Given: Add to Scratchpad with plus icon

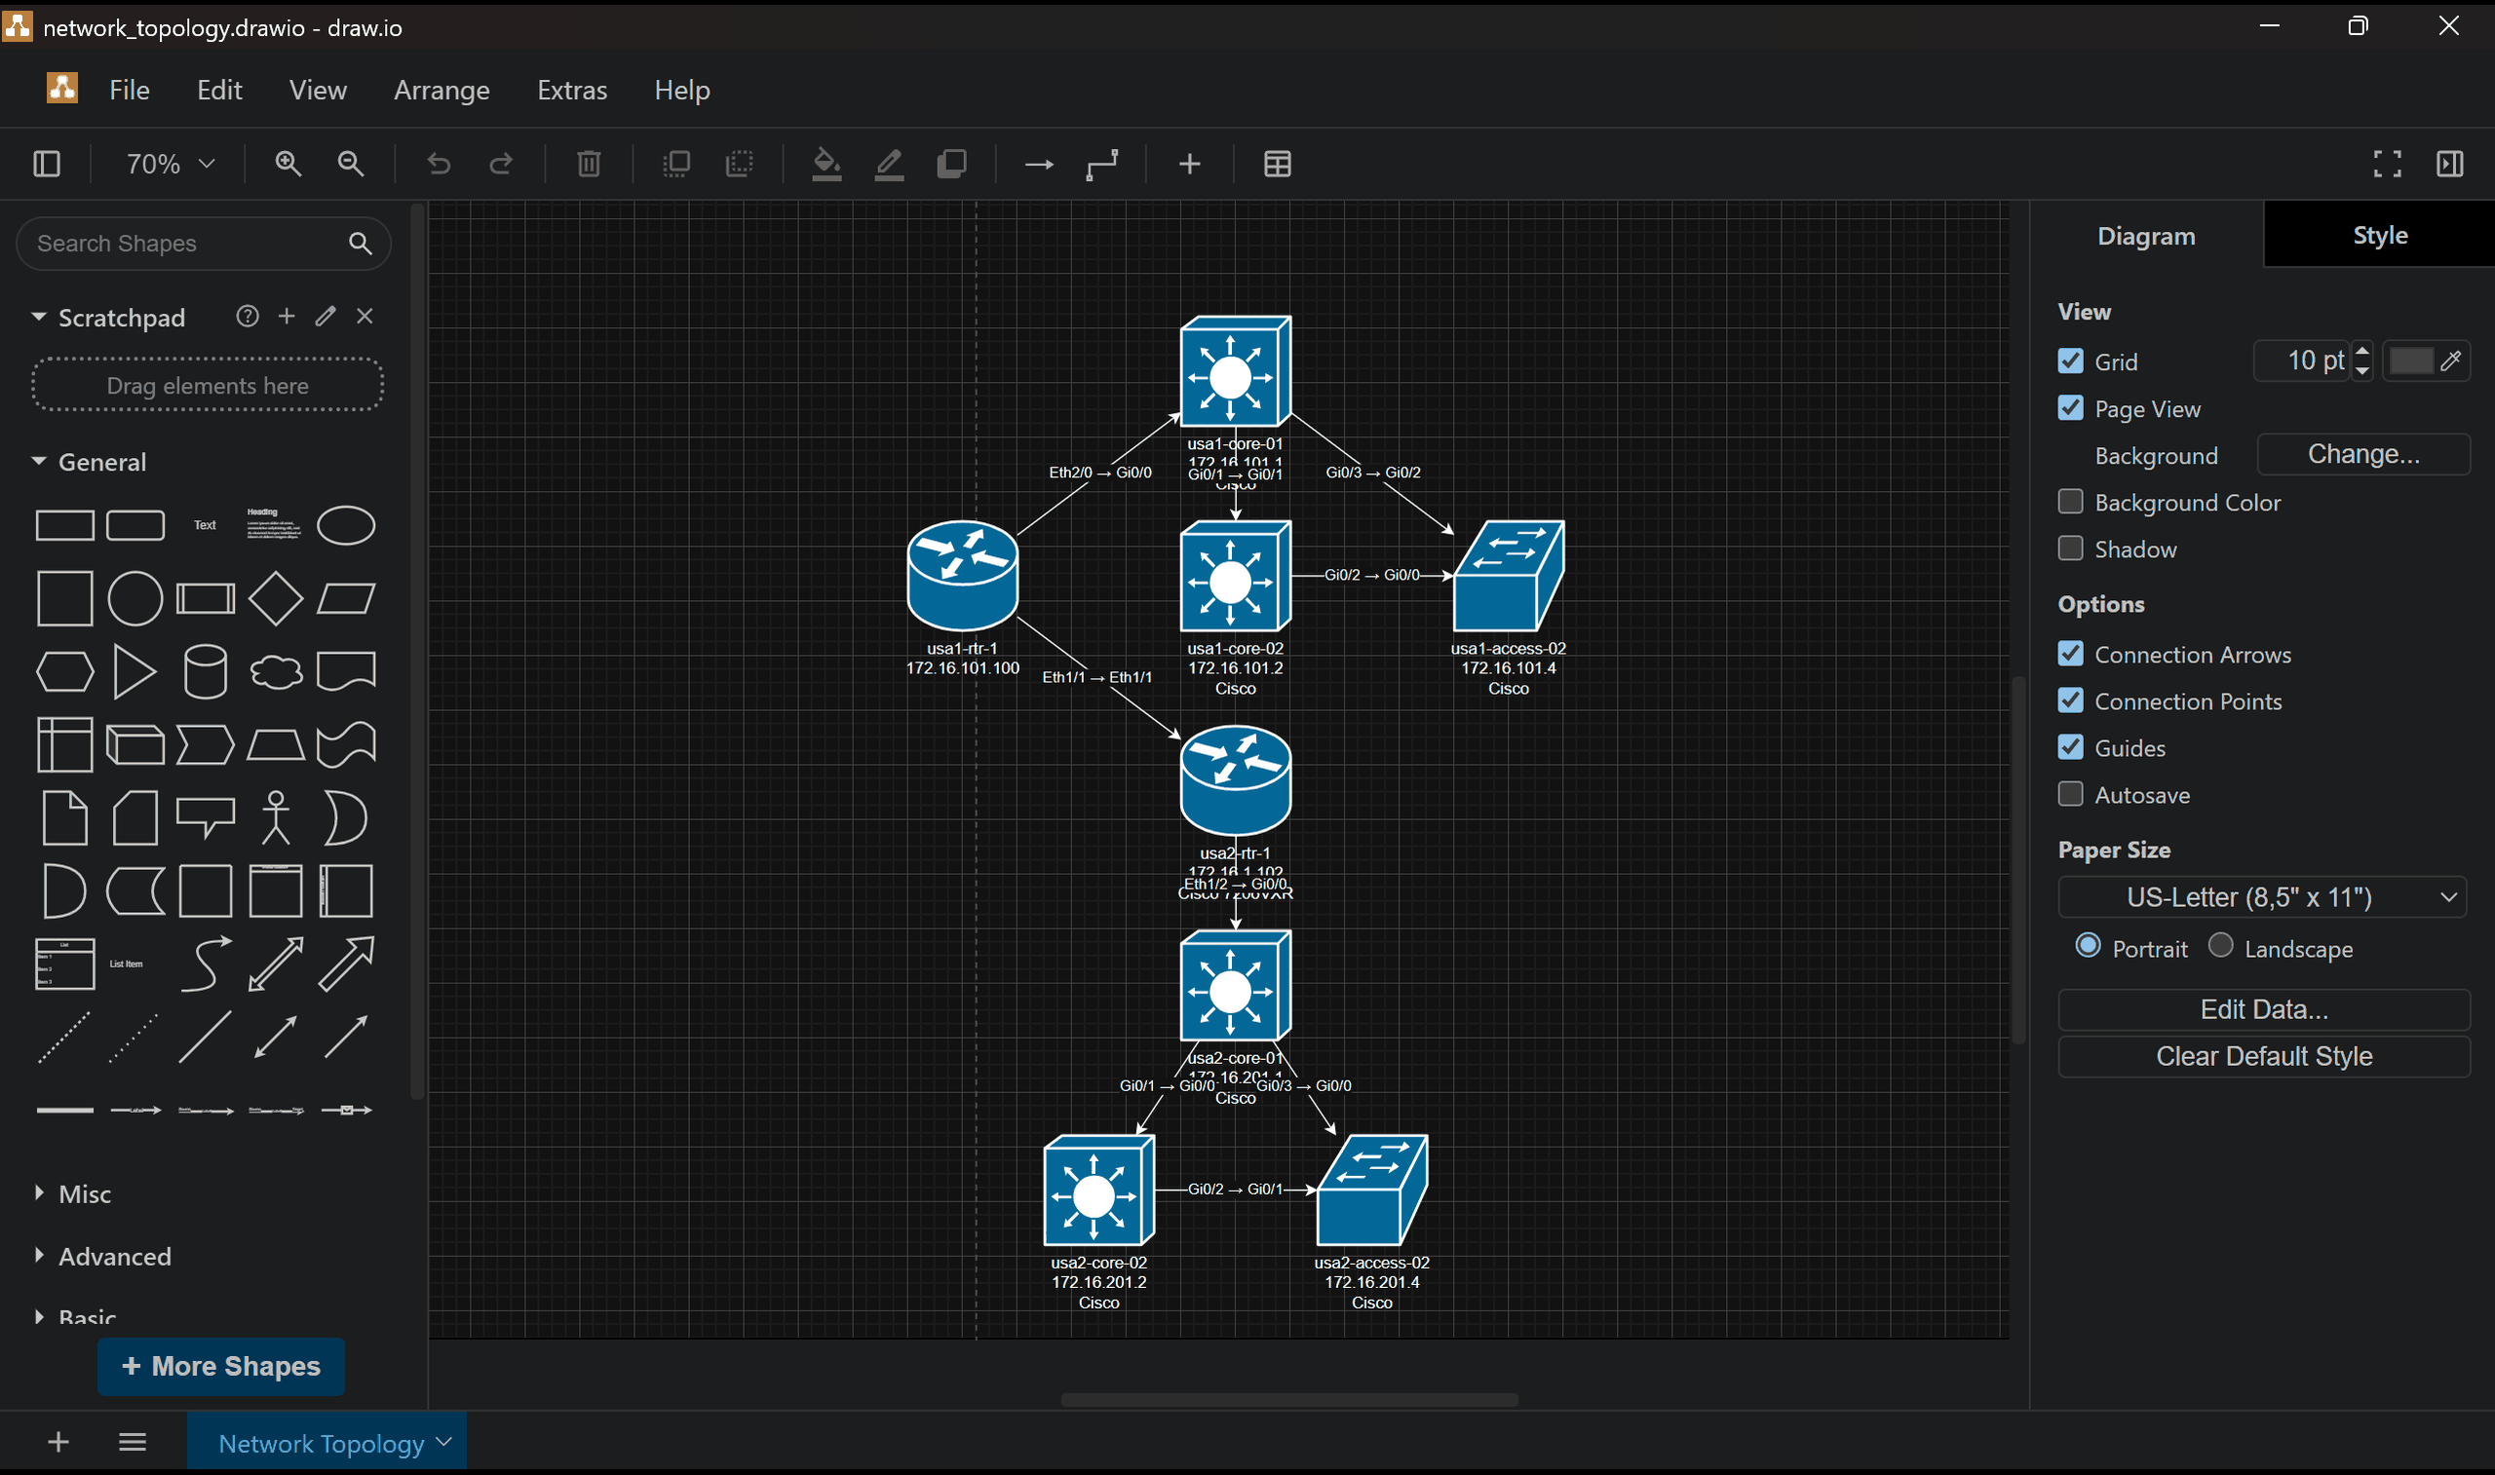Looking at the screenshot, I should [x=287, y=316].
